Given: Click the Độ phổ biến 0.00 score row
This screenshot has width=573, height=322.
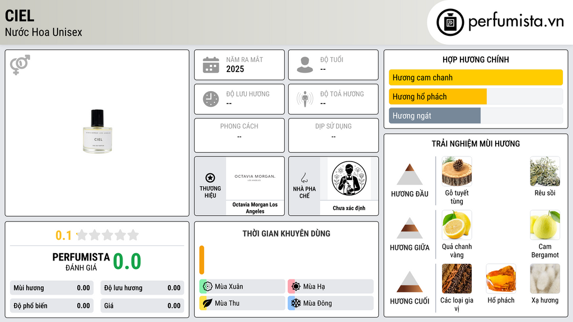Looking at the screenshot, I should [51, 306].
